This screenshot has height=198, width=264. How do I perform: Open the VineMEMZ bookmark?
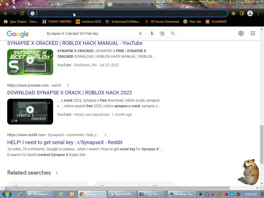216,22
